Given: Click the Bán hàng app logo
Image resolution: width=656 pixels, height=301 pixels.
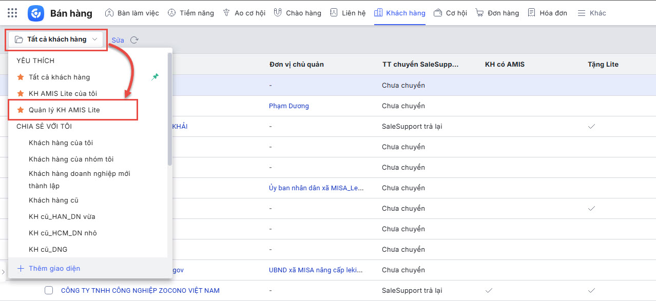Looking at the screenshot, I should coord(36,13).
